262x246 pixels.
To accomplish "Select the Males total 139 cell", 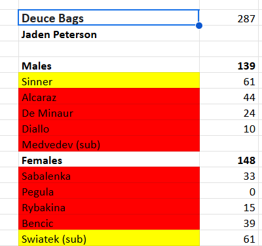I will (x=229, y=65).
